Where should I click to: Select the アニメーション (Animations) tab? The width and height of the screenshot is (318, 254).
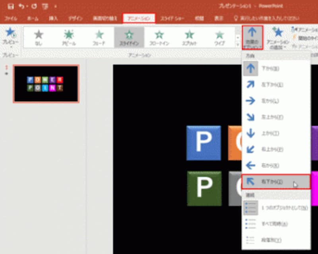pos(139,18)
